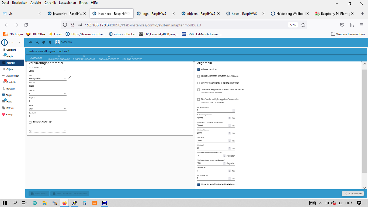This screenshot has width=368, height=207.
Task: Open the Chronik menu in Firefox
Action: click(50, 3)
